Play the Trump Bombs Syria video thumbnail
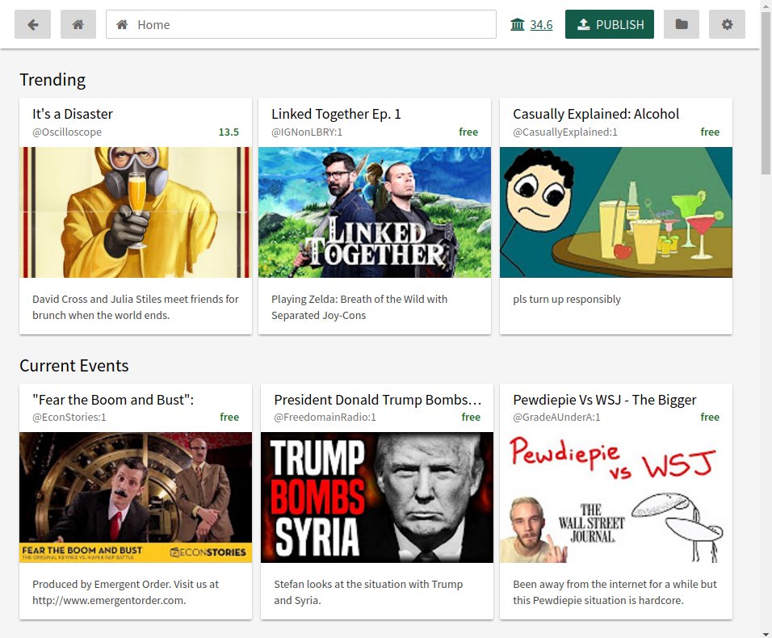This screenshot has height=638, width=772. pyautogui.click(x=376, y=496)
